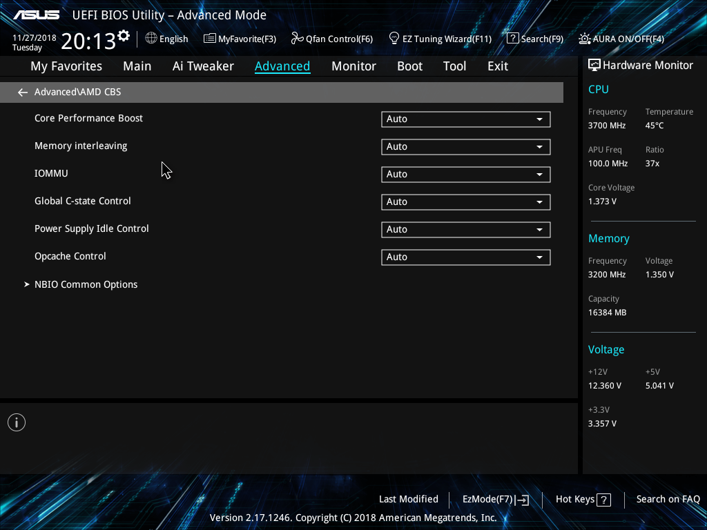The height and width of the screenshot is (530, 707).
Task: Open Opcache Control dropdown
Action: [466, 257]
